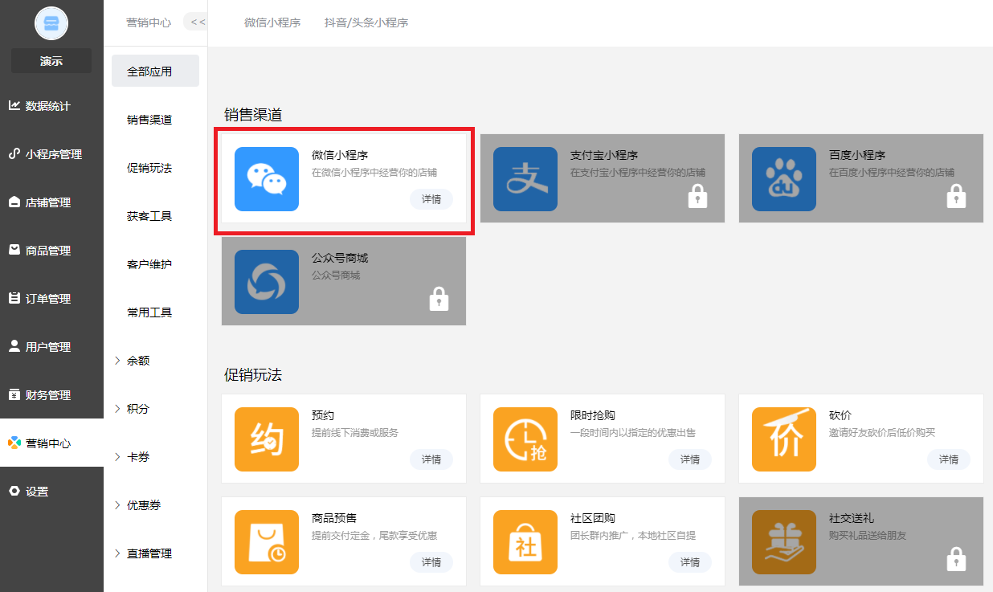This screenshot has height=592, width=993.
Task: Click 社交送礼 card title text
Action: (x=852, y=518)
